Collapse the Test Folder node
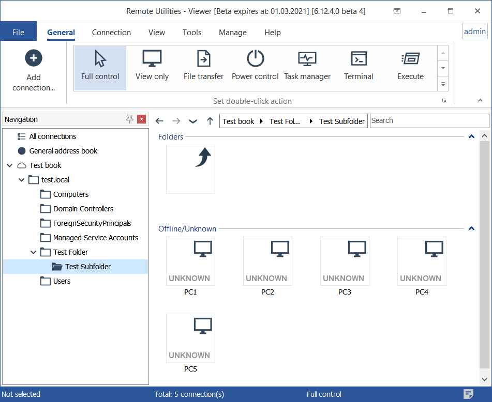 click(x=33, y=252)
